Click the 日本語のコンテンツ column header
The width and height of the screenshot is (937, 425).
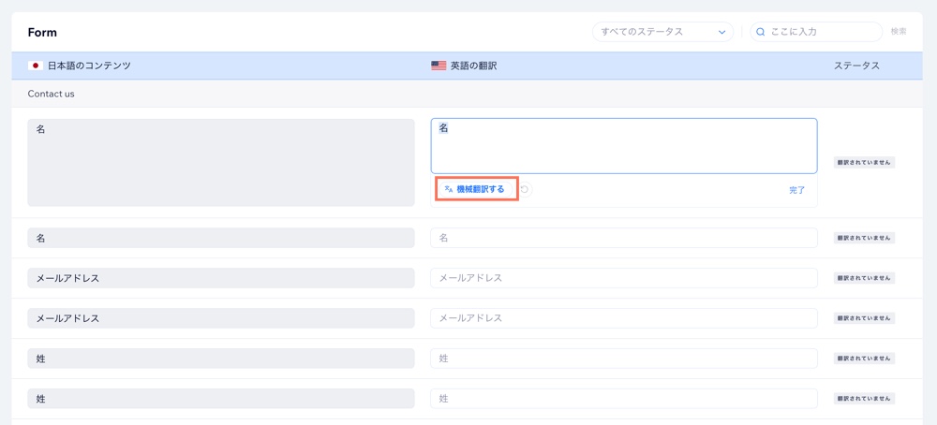89,66
